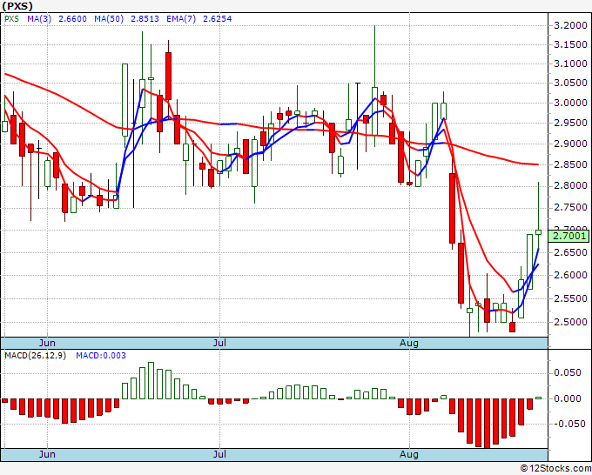Click the EMA(7) value 2.6254

tap(217, 19)
